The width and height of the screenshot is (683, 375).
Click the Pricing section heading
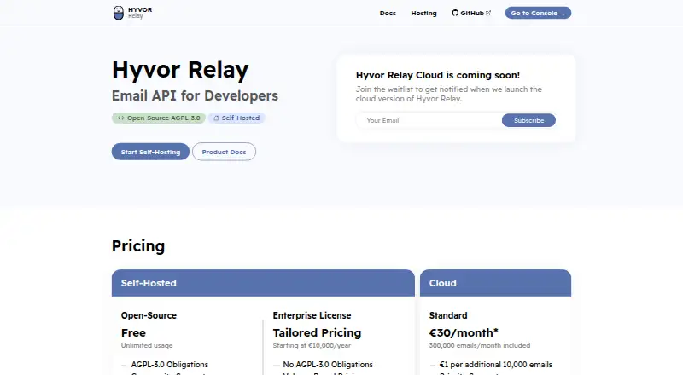click(x=138, y=246)
